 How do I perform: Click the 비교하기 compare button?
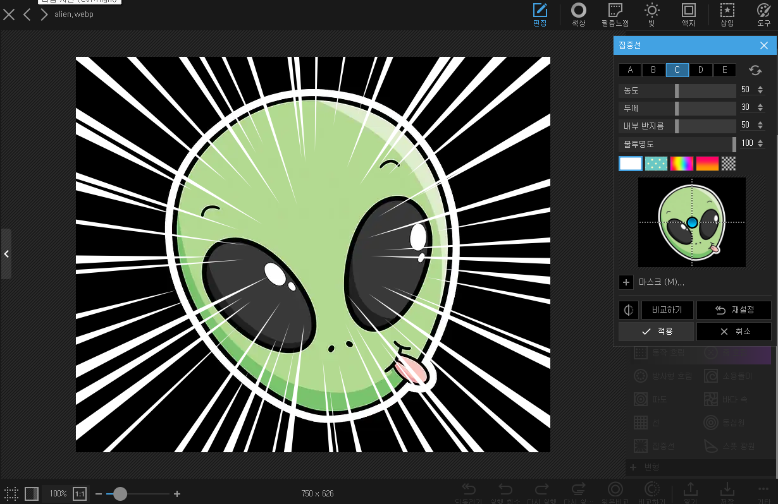click(x=667, y=310)
